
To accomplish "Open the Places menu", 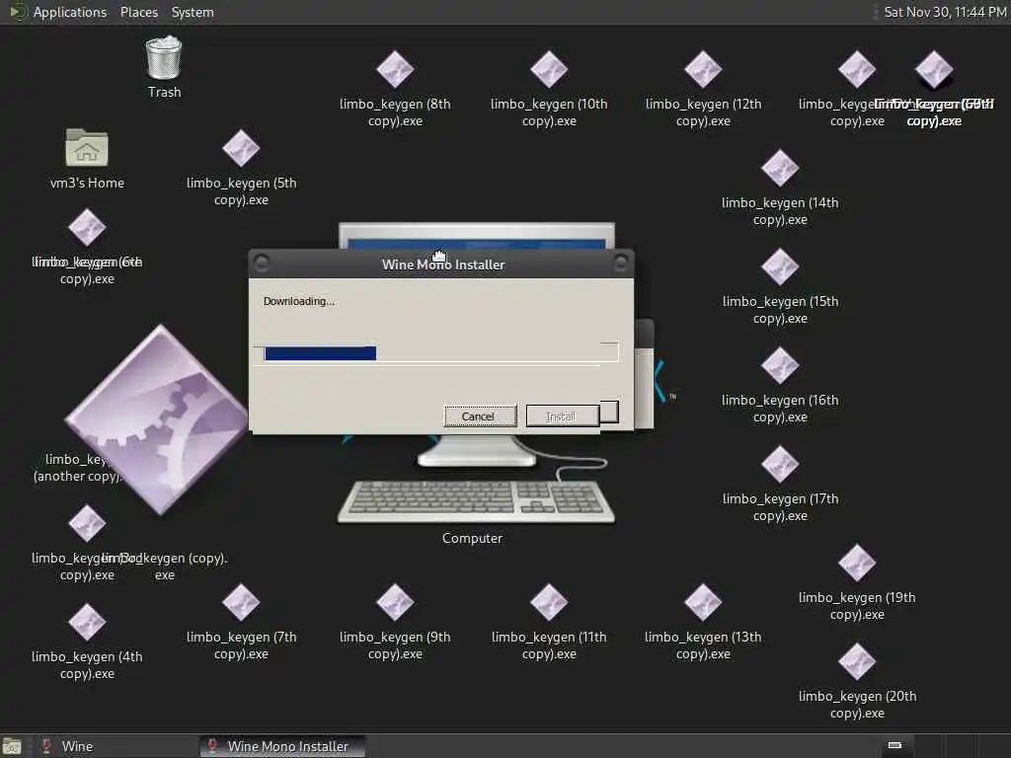I will click(138, 12).
